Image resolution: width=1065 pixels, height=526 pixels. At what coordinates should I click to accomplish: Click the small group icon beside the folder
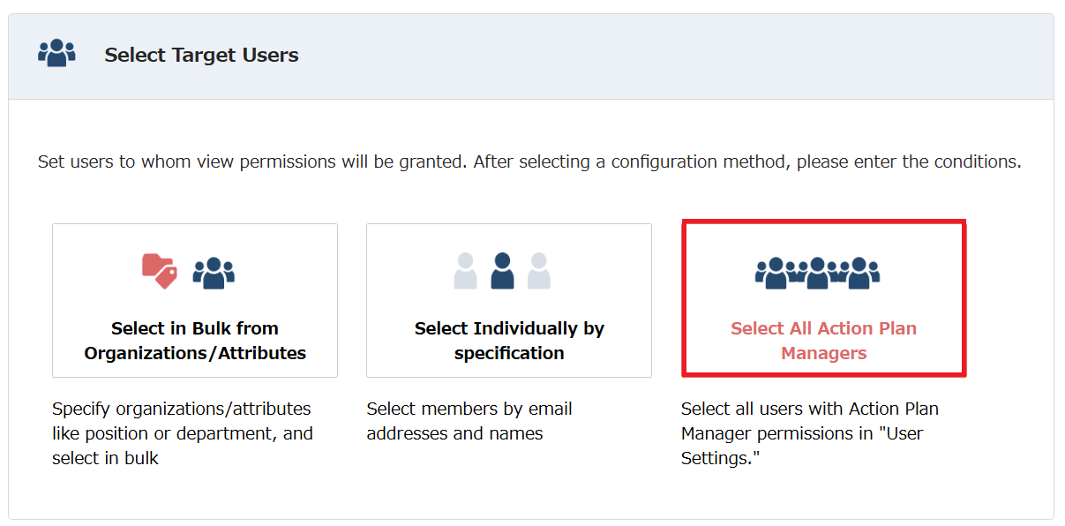pyautogui.click(x=213, y=273)
